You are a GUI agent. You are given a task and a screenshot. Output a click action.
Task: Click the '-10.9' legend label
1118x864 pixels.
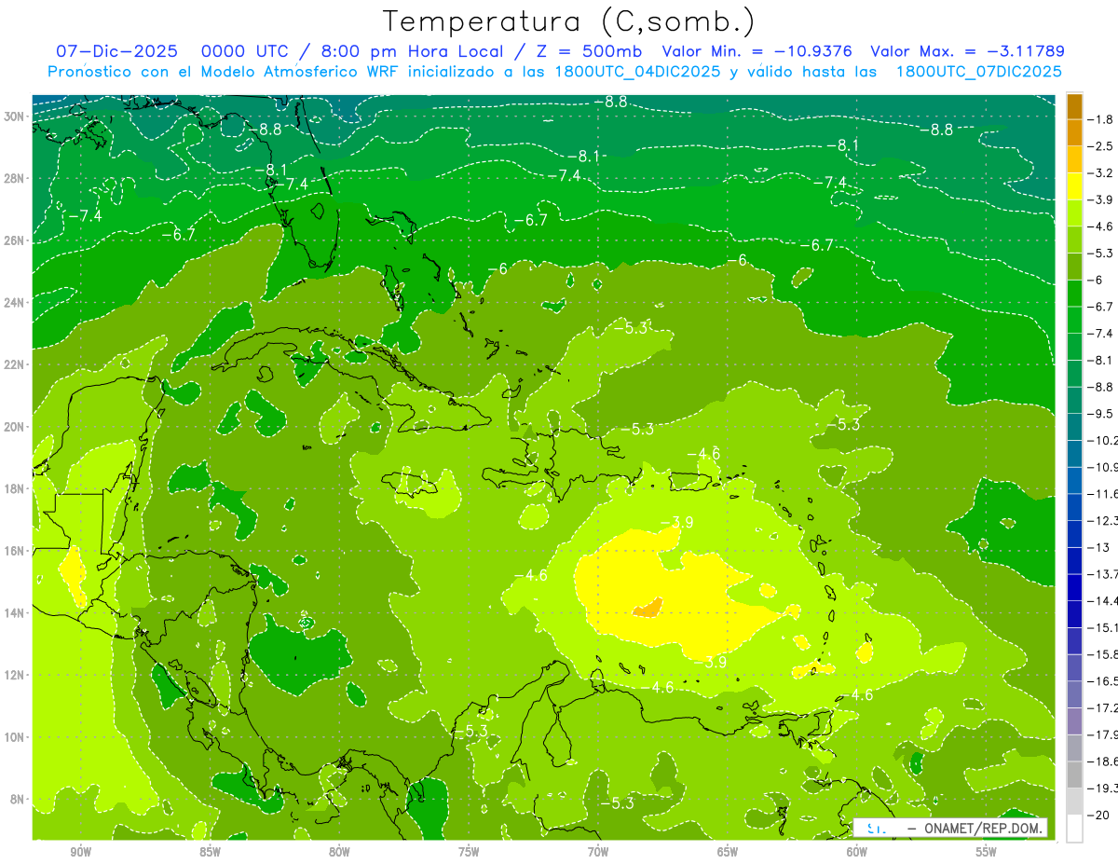[1105, 467]
